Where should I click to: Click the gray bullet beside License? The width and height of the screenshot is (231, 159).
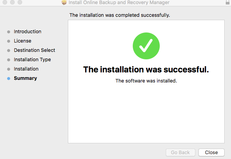[x=9, y=41]
